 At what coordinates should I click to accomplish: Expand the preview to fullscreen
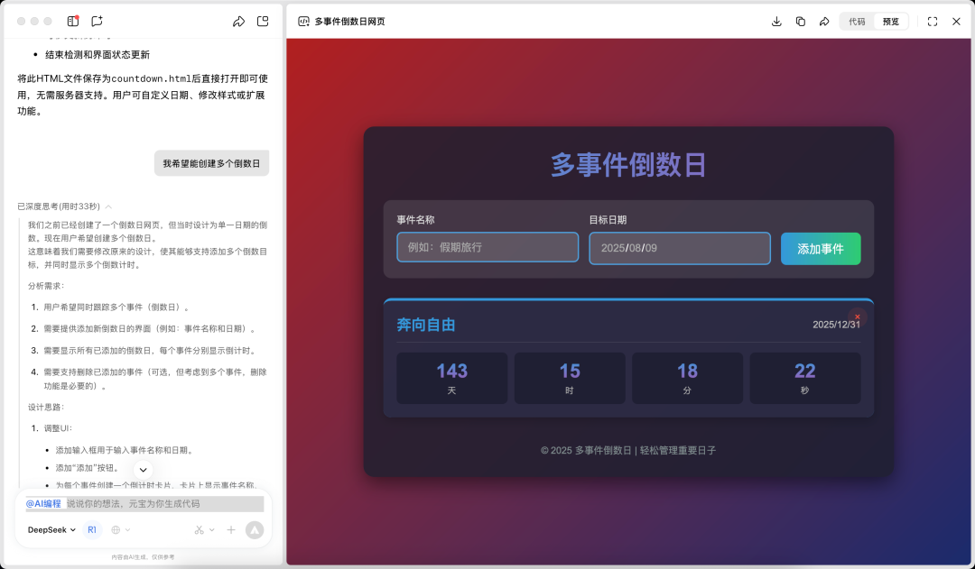pos(933,21)
